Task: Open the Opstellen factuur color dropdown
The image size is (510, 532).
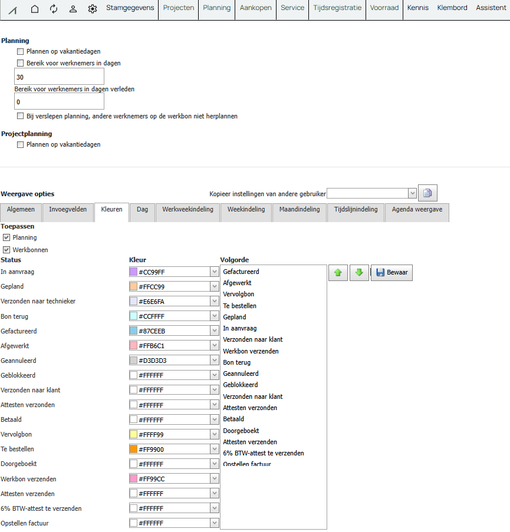Action: click(214, 523)
